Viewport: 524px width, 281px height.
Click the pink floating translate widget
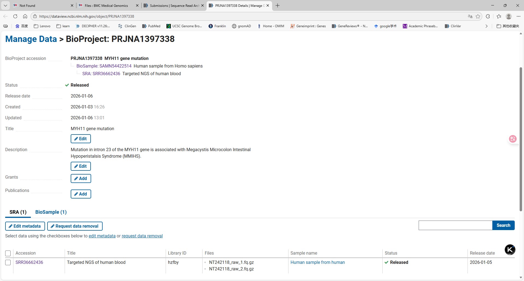513,139
